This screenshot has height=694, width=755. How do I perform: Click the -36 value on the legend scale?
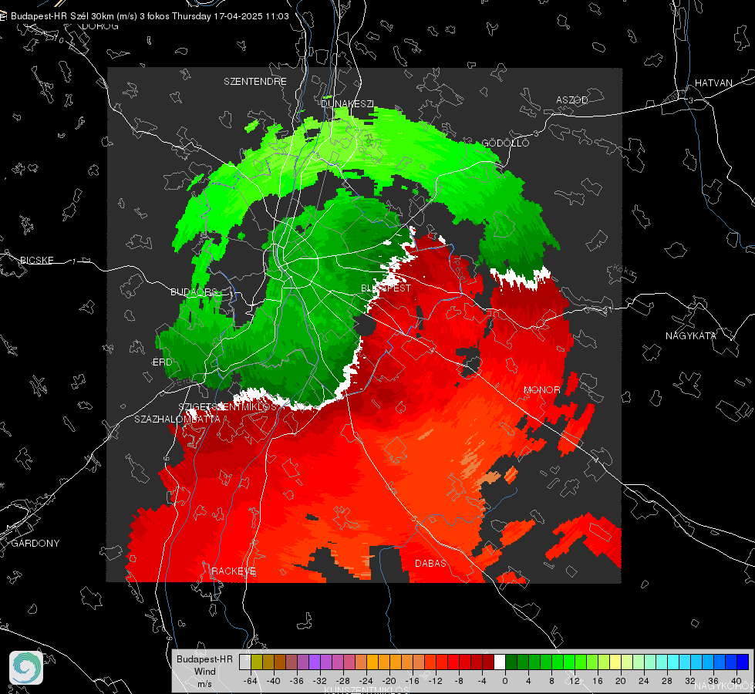point(297,681)
